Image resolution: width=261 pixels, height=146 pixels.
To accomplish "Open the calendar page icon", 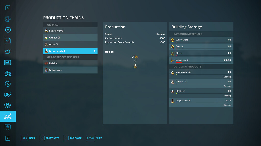I will click(8, 41).
